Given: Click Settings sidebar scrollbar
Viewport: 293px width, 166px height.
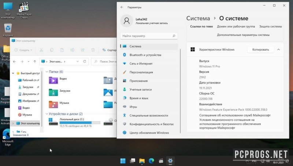Looking at the screenshot, I should [180, 91].
